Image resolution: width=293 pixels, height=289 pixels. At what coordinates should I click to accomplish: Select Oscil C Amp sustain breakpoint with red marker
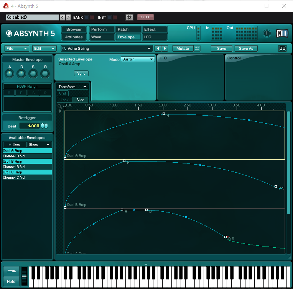(x=226, y=237)
